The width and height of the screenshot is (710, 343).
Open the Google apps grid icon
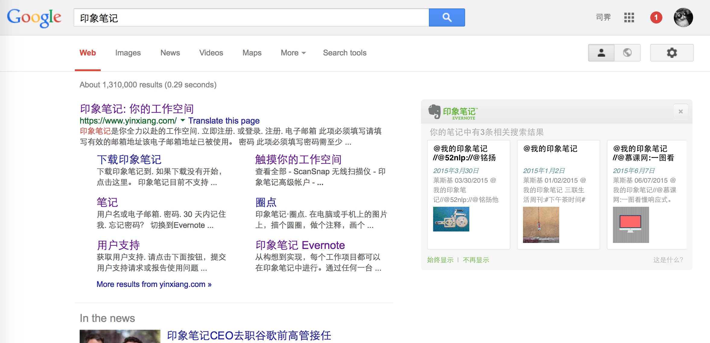click(629, 17)
